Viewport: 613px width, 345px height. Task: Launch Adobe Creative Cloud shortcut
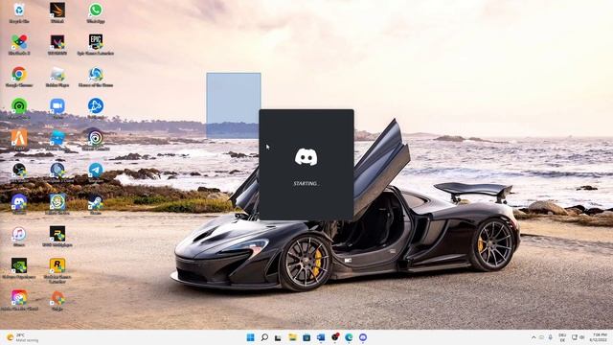(19, 300)
